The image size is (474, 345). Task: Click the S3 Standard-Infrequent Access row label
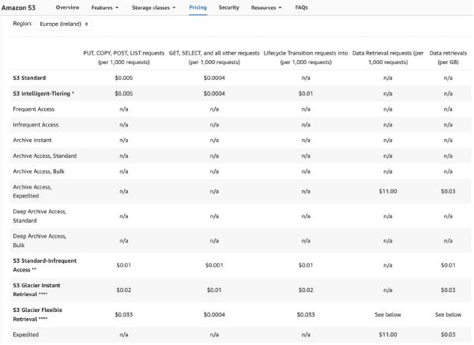pyautogui.click(x=45, y=265)
